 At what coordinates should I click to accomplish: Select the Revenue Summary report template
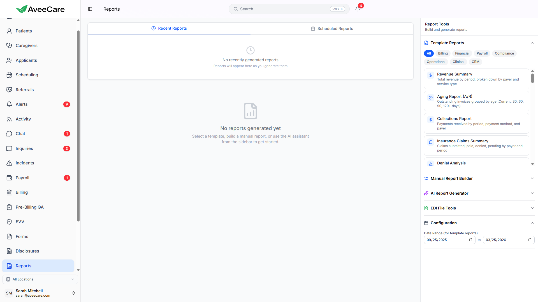[476, 79]
